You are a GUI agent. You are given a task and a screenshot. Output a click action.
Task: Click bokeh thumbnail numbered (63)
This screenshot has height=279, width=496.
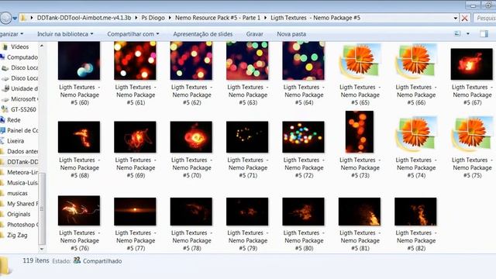(247, 60)
